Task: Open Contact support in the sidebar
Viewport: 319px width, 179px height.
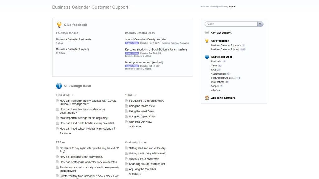Action: pyautogui.click(x=221, y=33)
